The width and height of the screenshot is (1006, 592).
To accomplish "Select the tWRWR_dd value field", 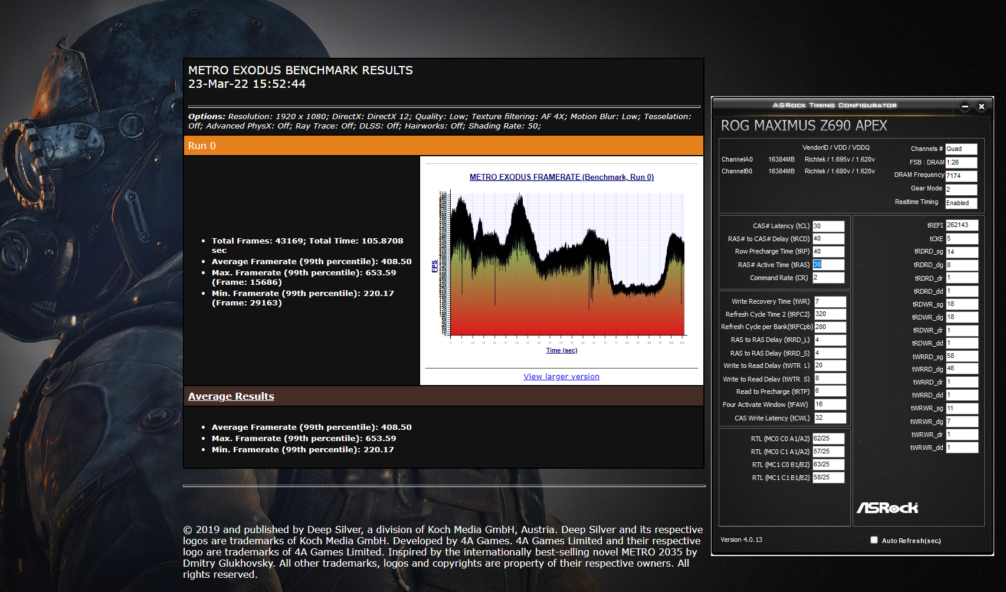I will pos(962,448).
